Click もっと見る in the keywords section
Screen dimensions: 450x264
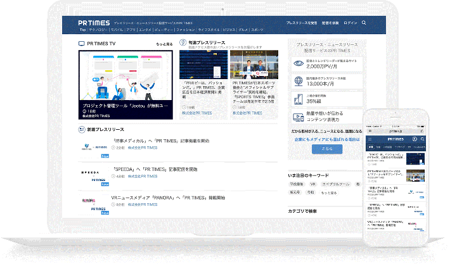(x=329, y=193)
